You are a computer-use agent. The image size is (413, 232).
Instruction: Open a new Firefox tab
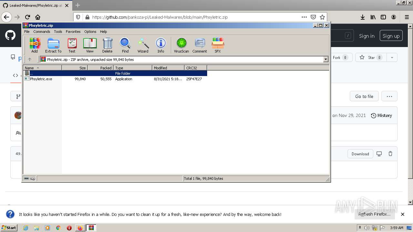click(77, 5)
